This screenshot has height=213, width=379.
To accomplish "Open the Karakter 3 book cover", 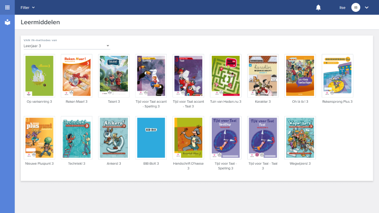I will [x=263, y=76].
